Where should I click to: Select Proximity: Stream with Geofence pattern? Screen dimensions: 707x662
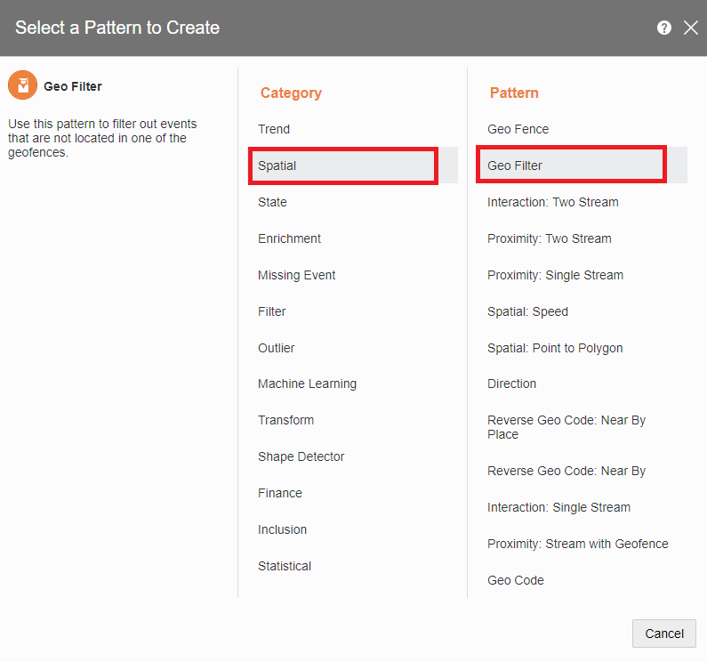click(x=577, y=544)
